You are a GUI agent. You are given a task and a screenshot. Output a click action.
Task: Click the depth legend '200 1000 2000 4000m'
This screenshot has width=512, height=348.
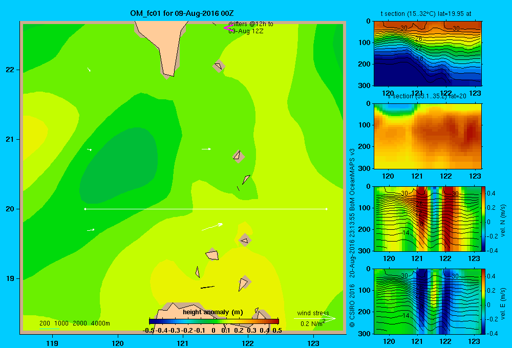75,323
